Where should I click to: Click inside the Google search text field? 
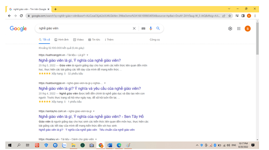[82, 29]
